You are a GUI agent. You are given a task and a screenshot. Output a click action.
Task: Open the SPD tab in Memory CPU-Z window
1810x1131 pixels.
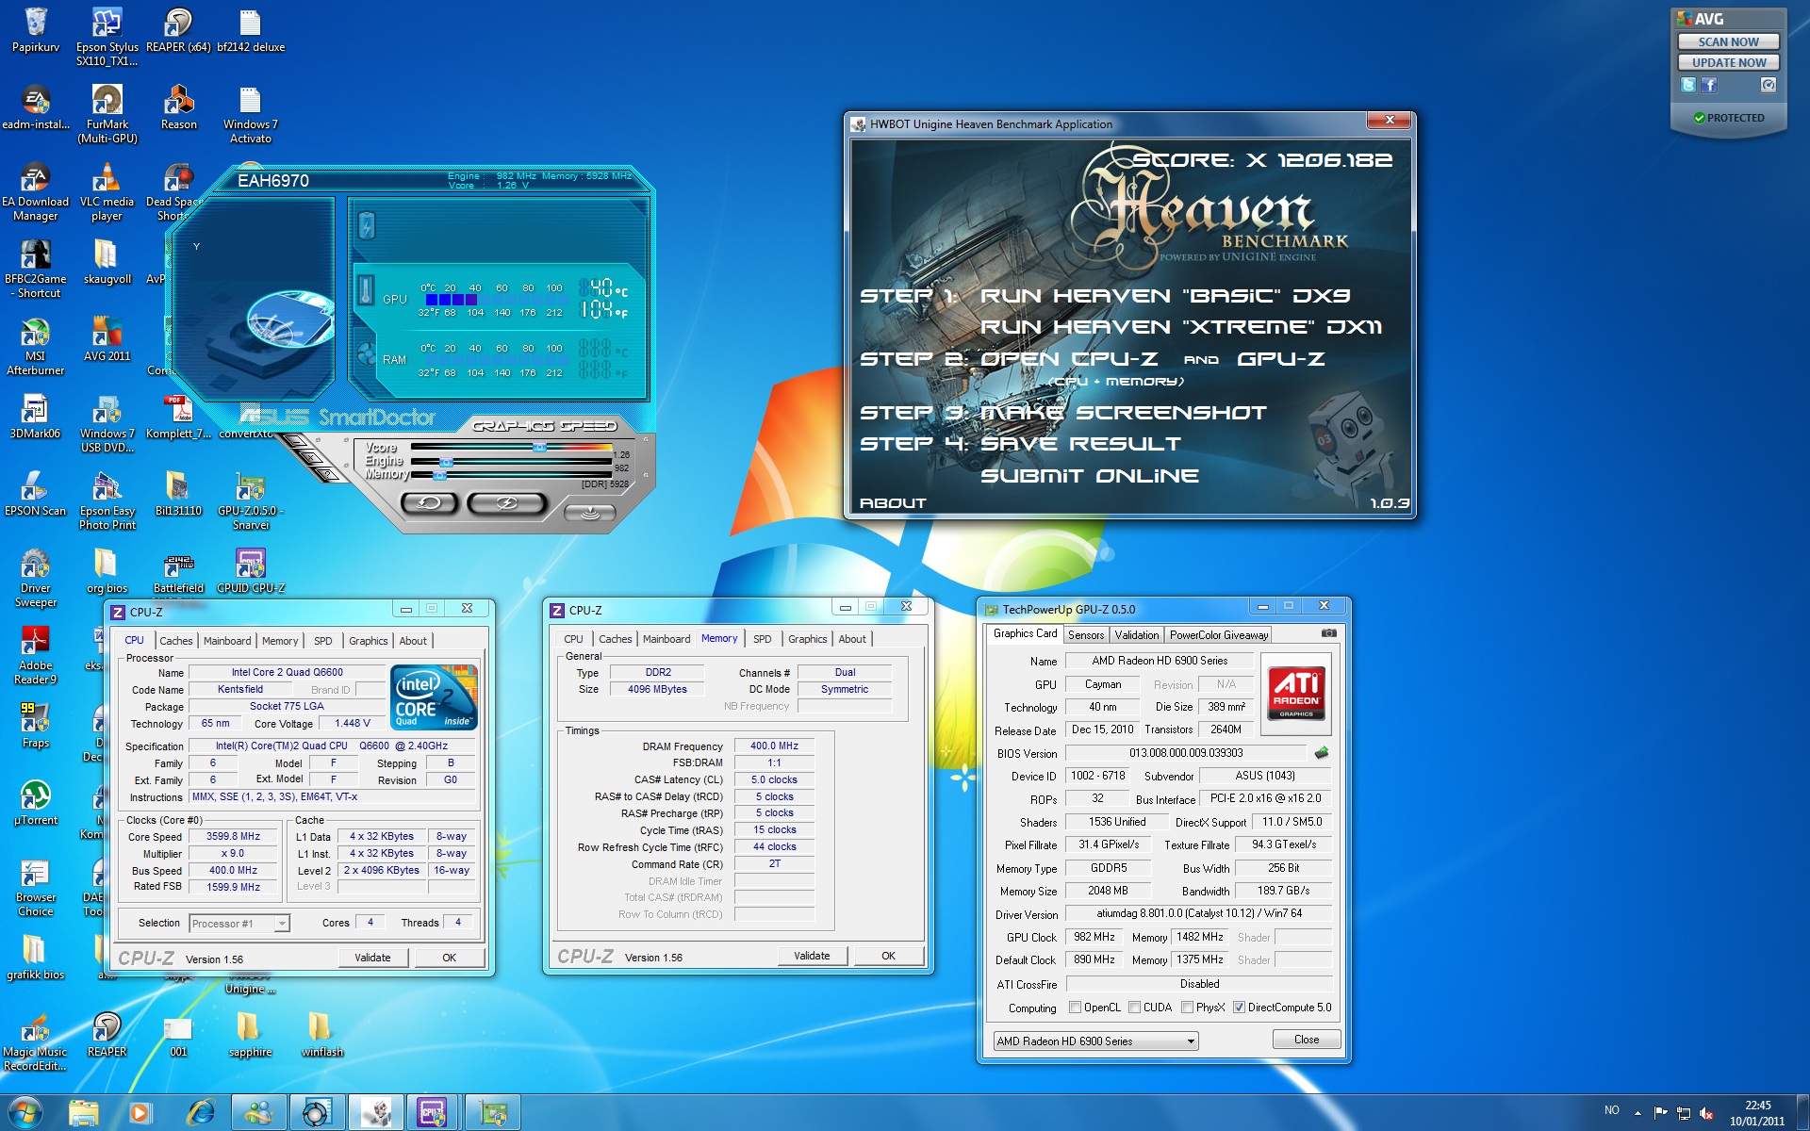762,638
